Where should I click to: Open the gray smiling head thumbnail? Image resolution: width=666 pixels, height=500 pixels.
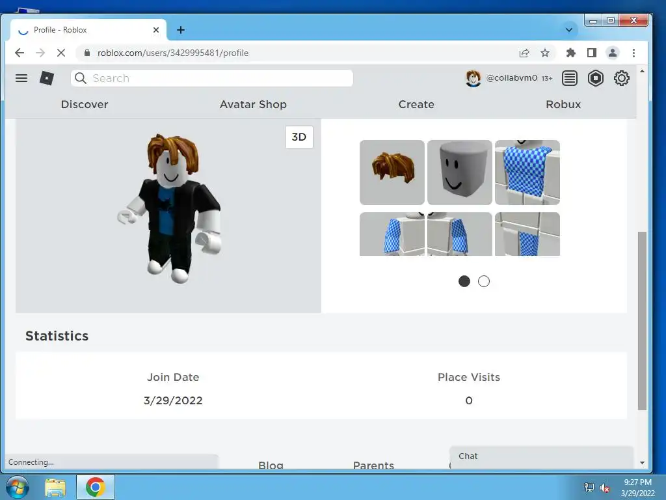click(x=460, y=172)
